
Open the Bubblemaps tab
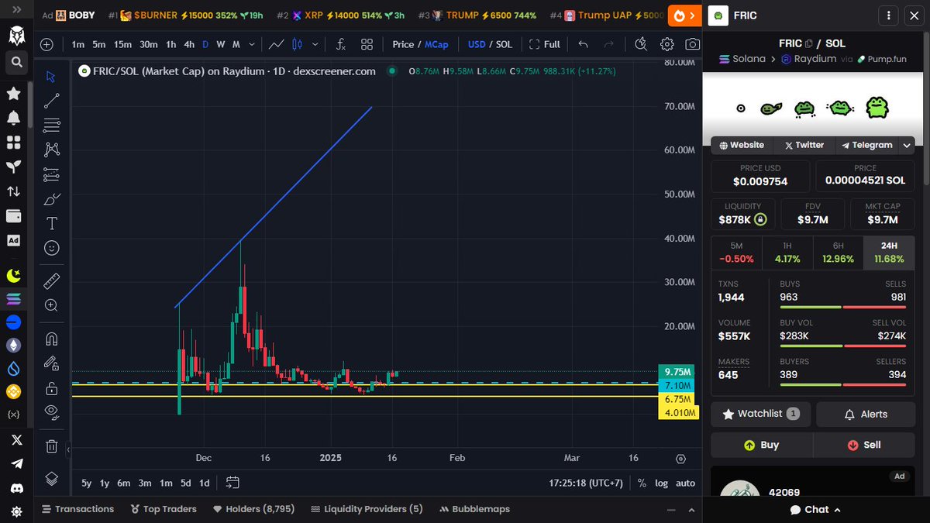click(x=474, y=509)
